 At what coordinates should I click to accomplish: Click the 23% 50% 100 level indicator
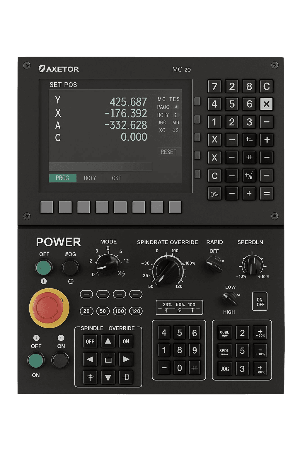point(179,307)
